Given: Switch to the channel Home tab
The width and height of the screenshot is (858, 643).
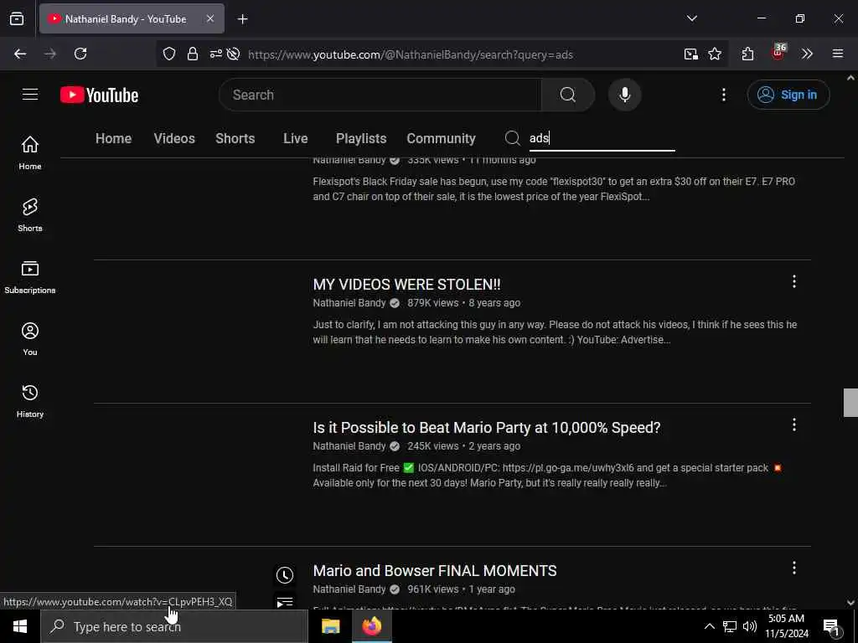Looking at the screenshot, I should tap(113, 138).
